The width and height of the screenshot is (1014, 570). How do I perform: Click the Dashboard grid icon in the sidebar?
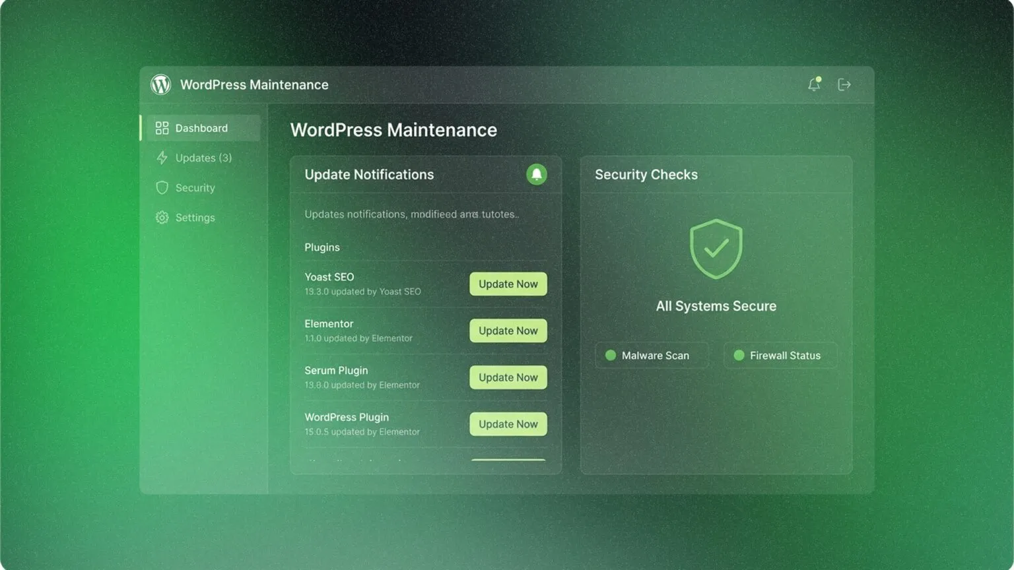coord(162,128)
